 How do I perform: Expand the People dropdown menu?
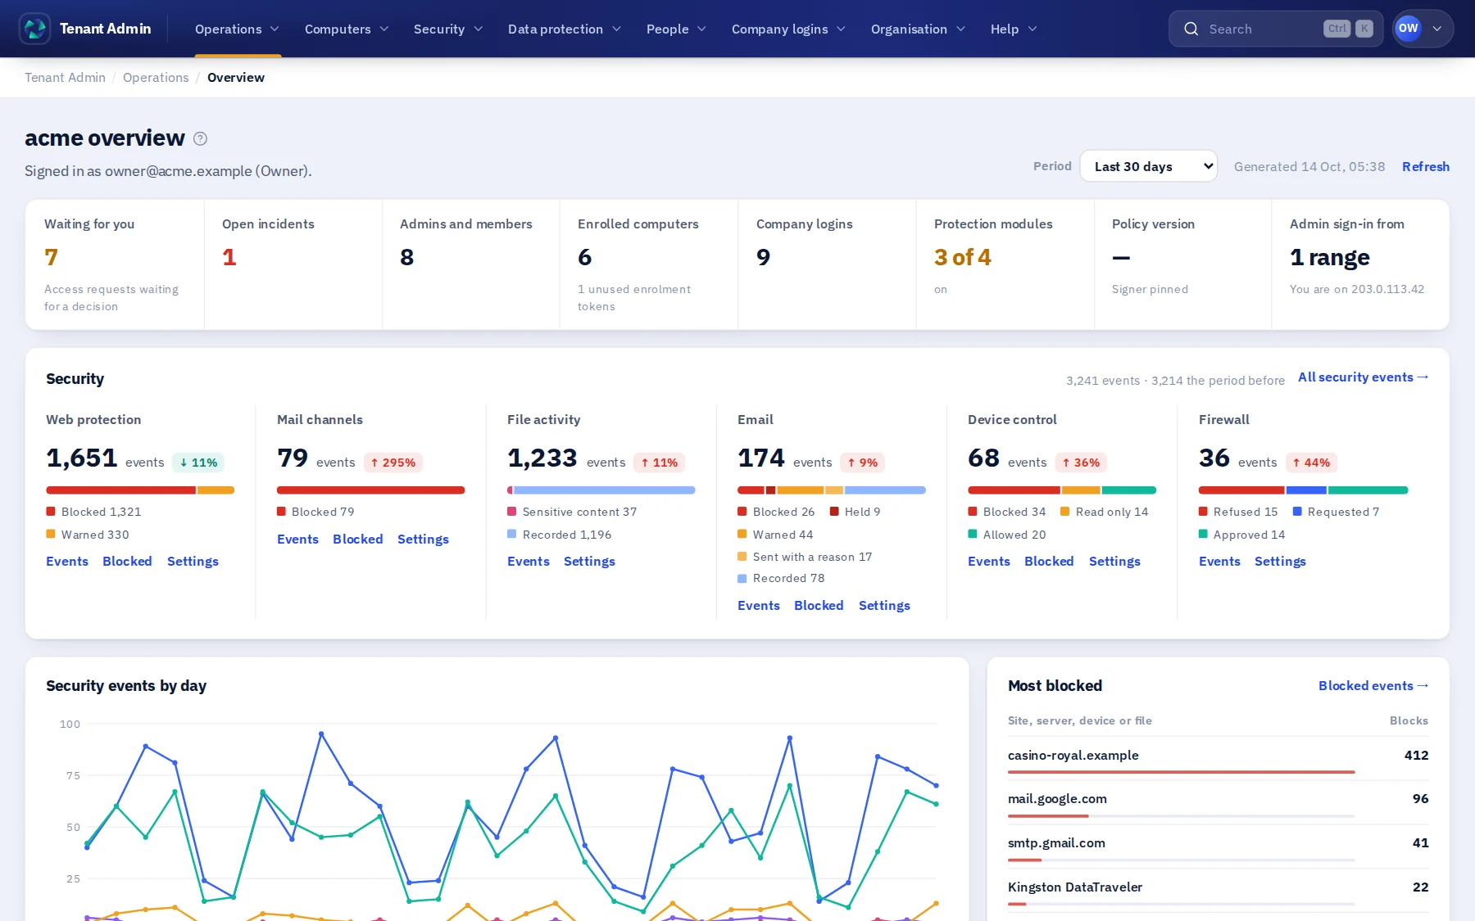click(676, 29)
